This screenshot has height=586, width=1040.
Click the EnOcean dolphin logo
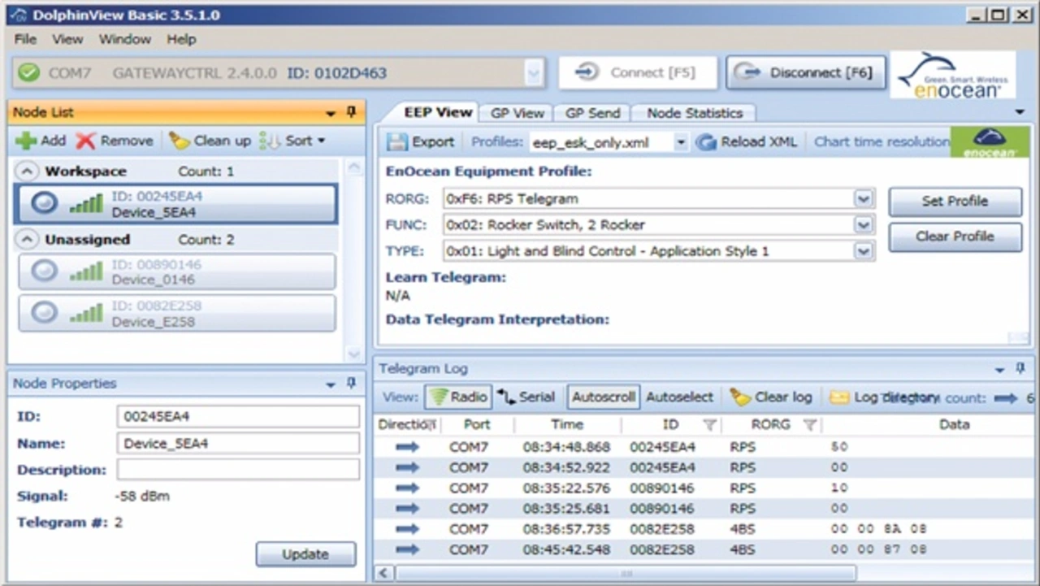click(x=953, y=75)
